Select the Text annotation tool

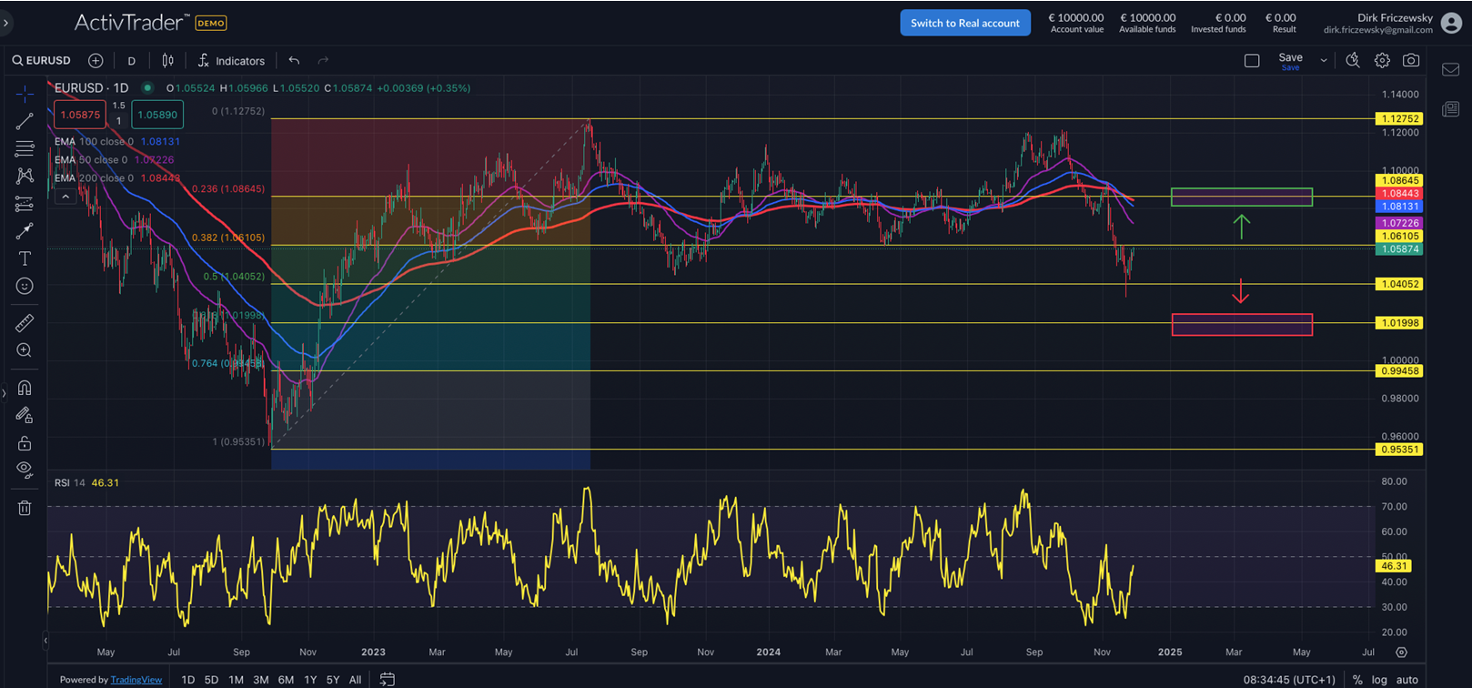[25, 258]
